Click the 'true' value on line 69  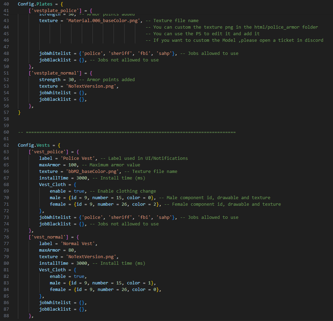(x=79, y=191)
